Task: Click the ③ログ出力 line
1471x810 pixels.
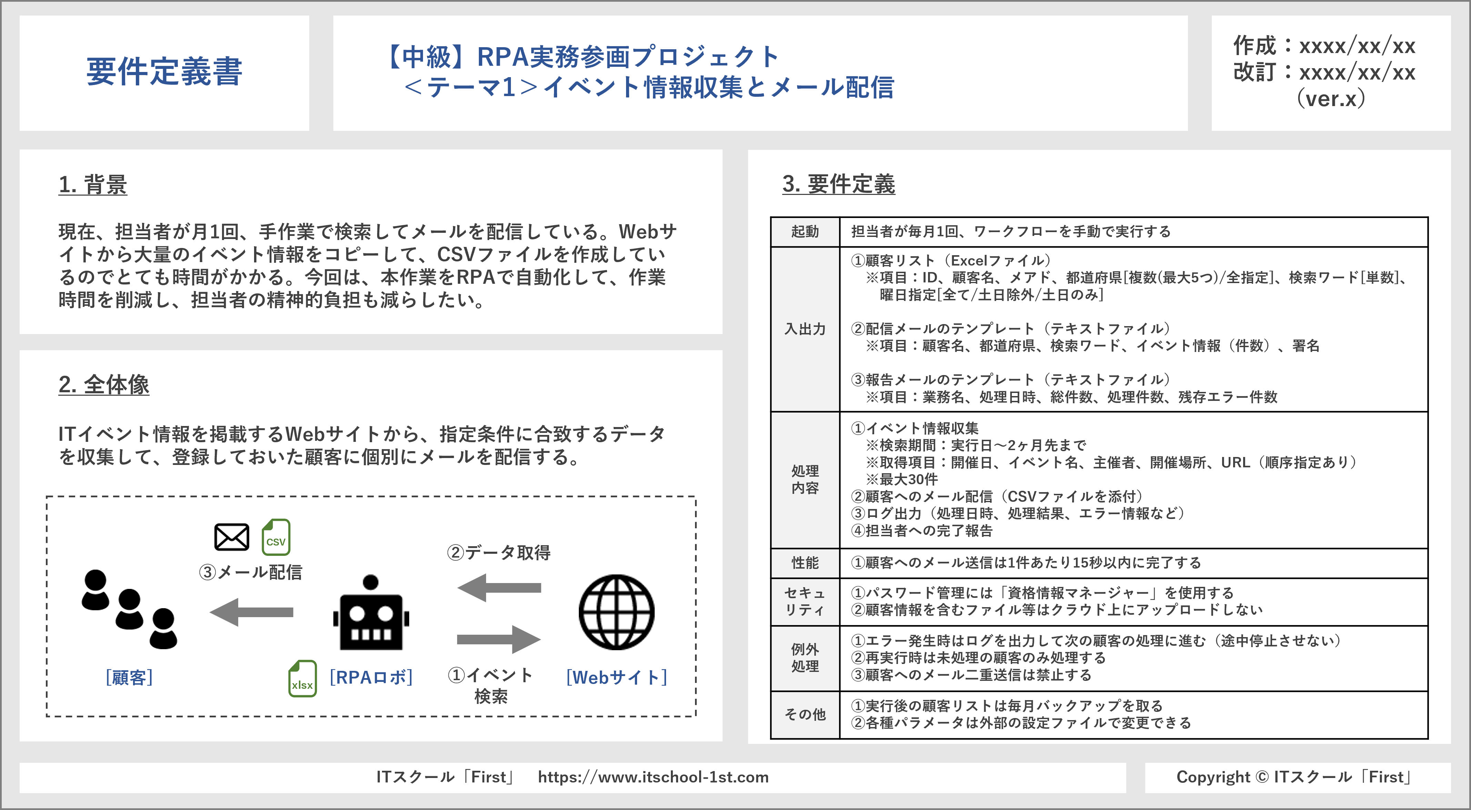Action: click(1018, 513)
